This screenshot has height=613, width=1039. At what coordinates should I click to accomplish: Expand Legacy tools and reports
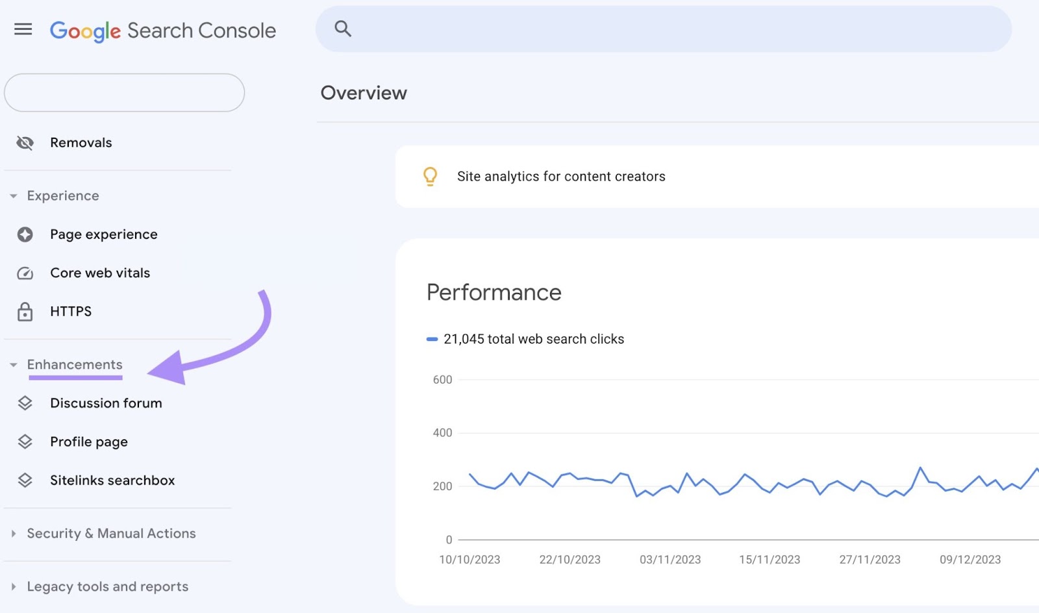(13, 586)
